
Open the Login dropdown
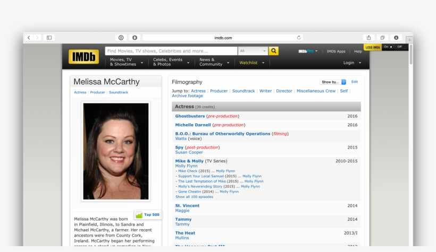(x=352, y=63)
